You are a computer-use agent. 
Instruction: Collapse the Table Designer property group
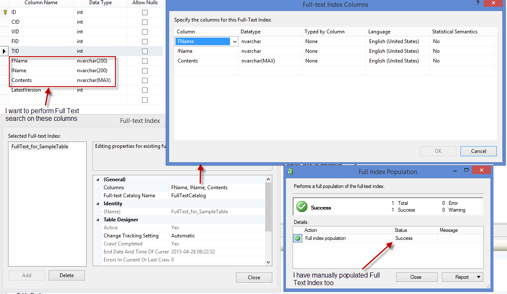[98, 220]
